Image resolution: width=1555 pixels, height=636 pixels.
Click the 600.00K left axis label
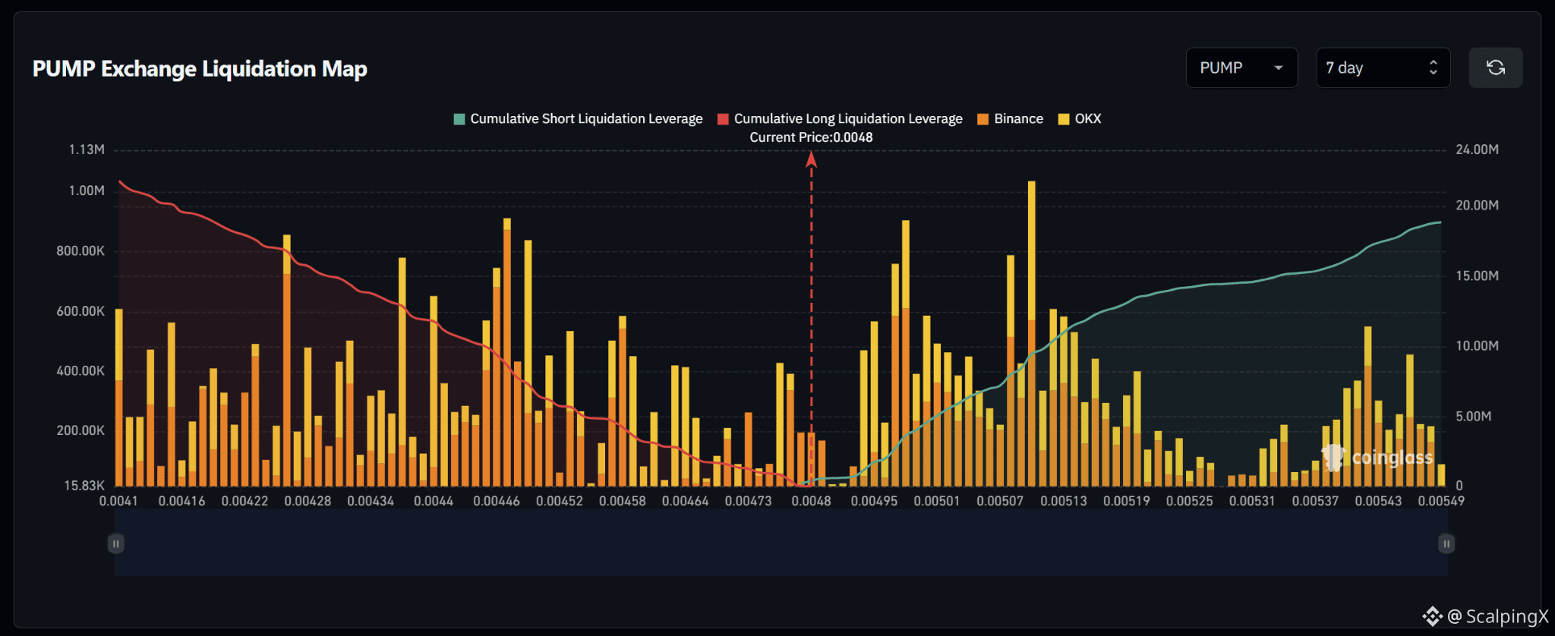(x=80, y=311)
